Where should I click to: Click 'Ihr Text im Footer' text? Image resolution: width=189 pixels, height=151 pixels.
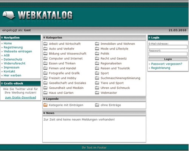point(94,148)
